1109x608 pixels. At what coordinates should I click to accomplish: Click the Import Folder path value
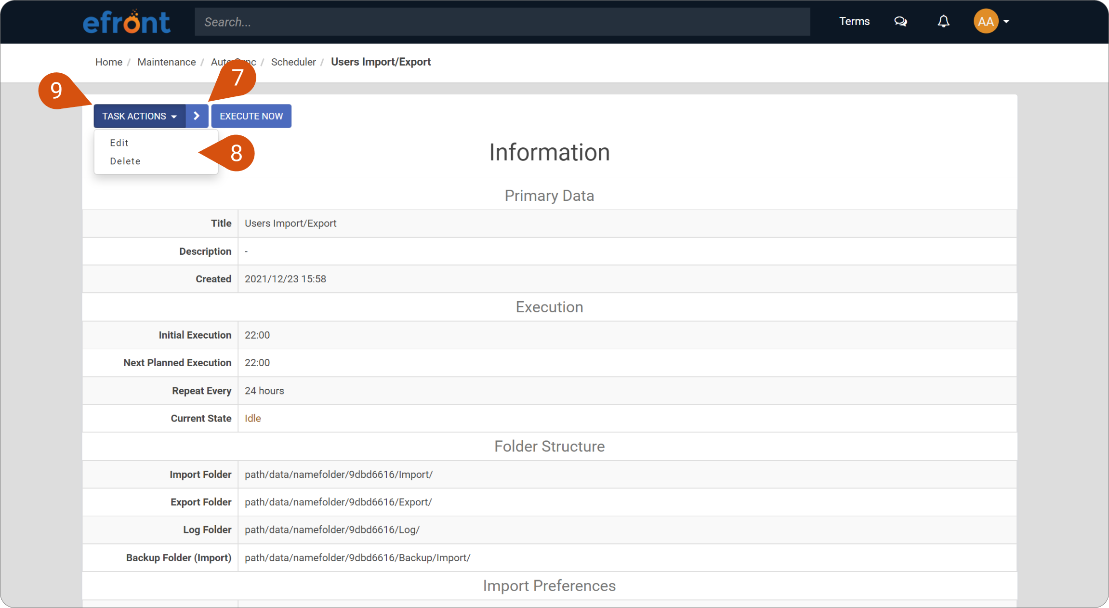(339, 475)
